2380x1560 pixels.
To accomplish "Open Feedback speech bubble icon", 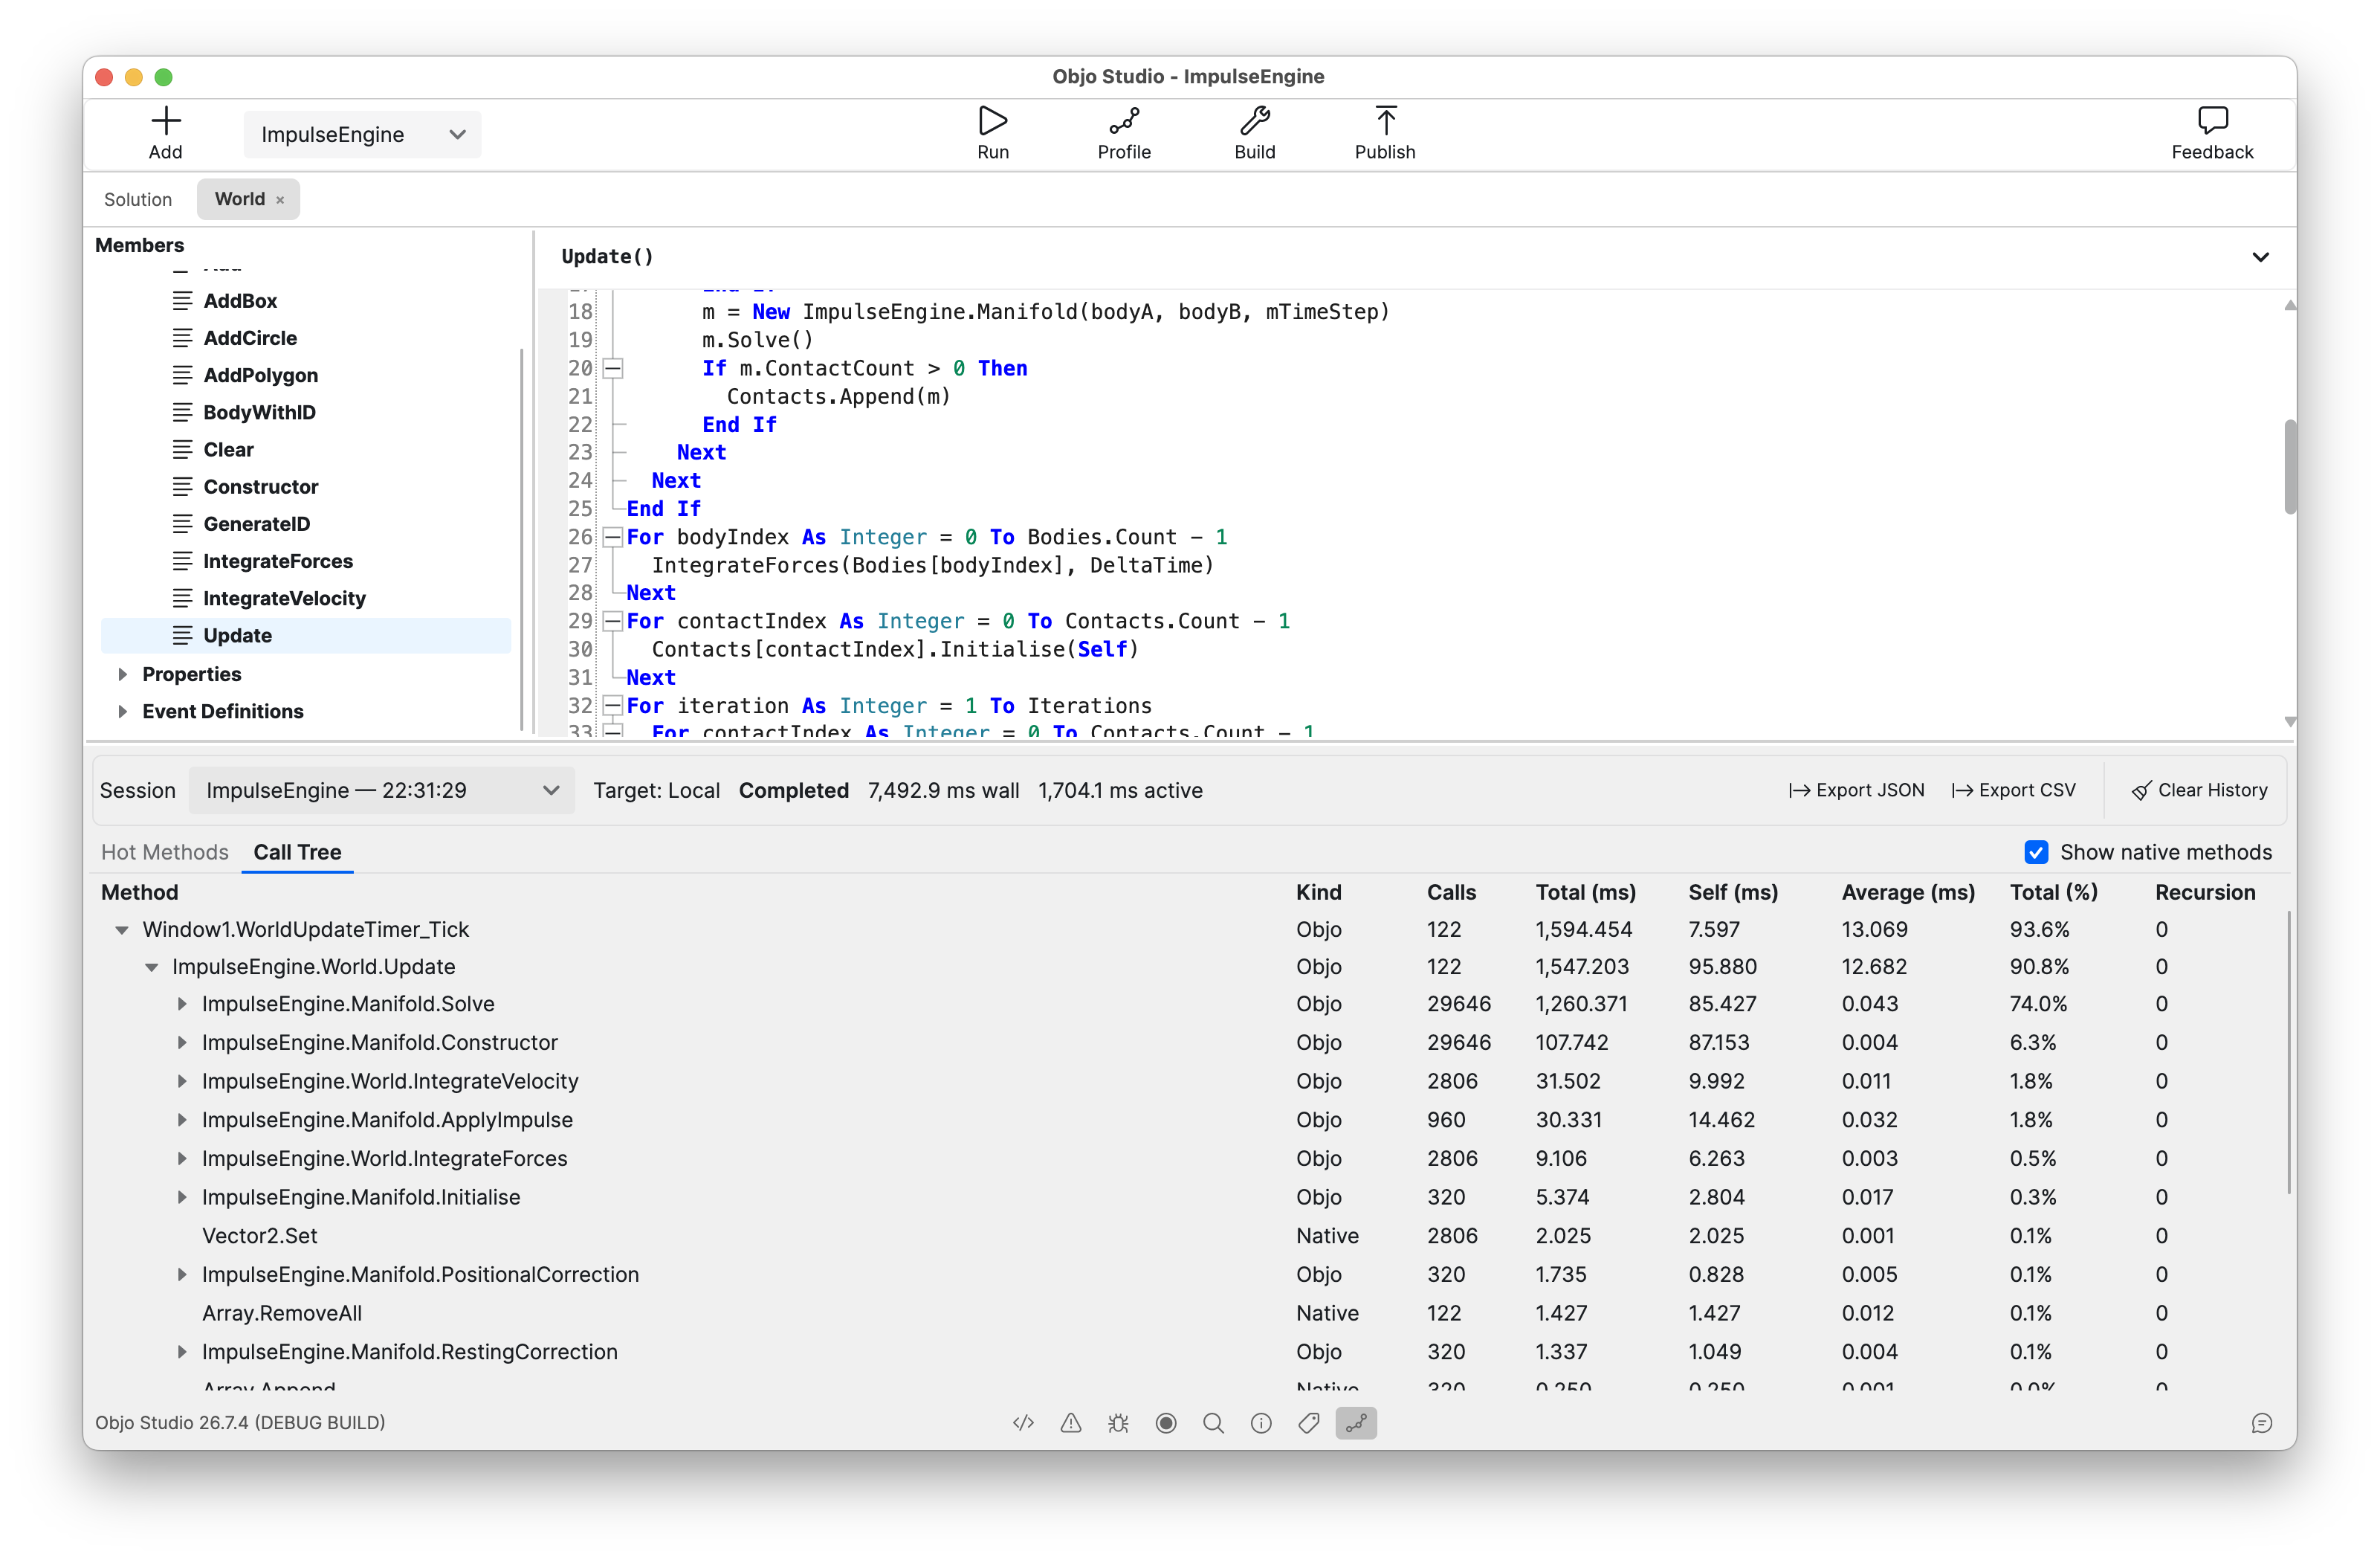I will (2212, 122).
